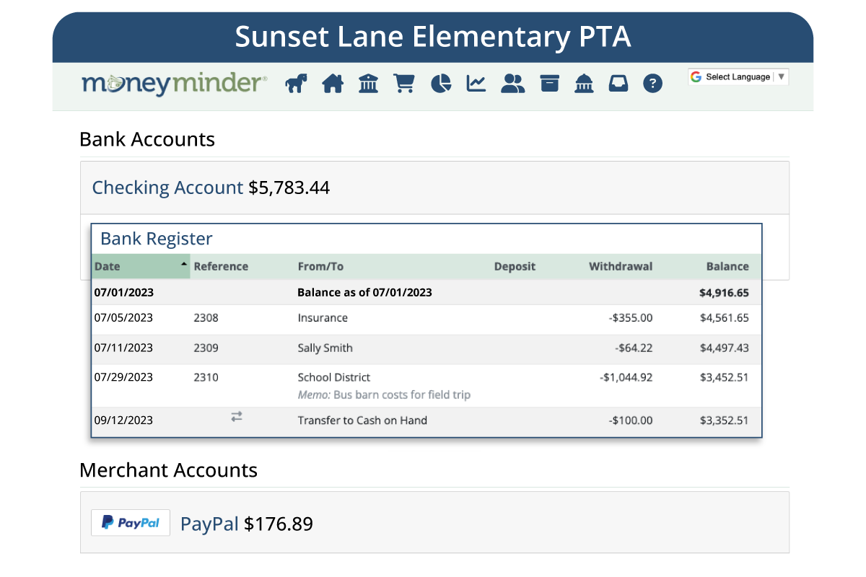Click the Reference column header

[221, 266]
